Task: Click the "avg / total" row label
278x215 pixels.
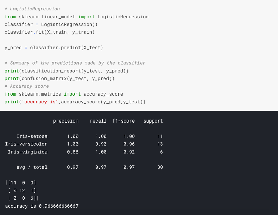Action: click(x=32, y=167)
